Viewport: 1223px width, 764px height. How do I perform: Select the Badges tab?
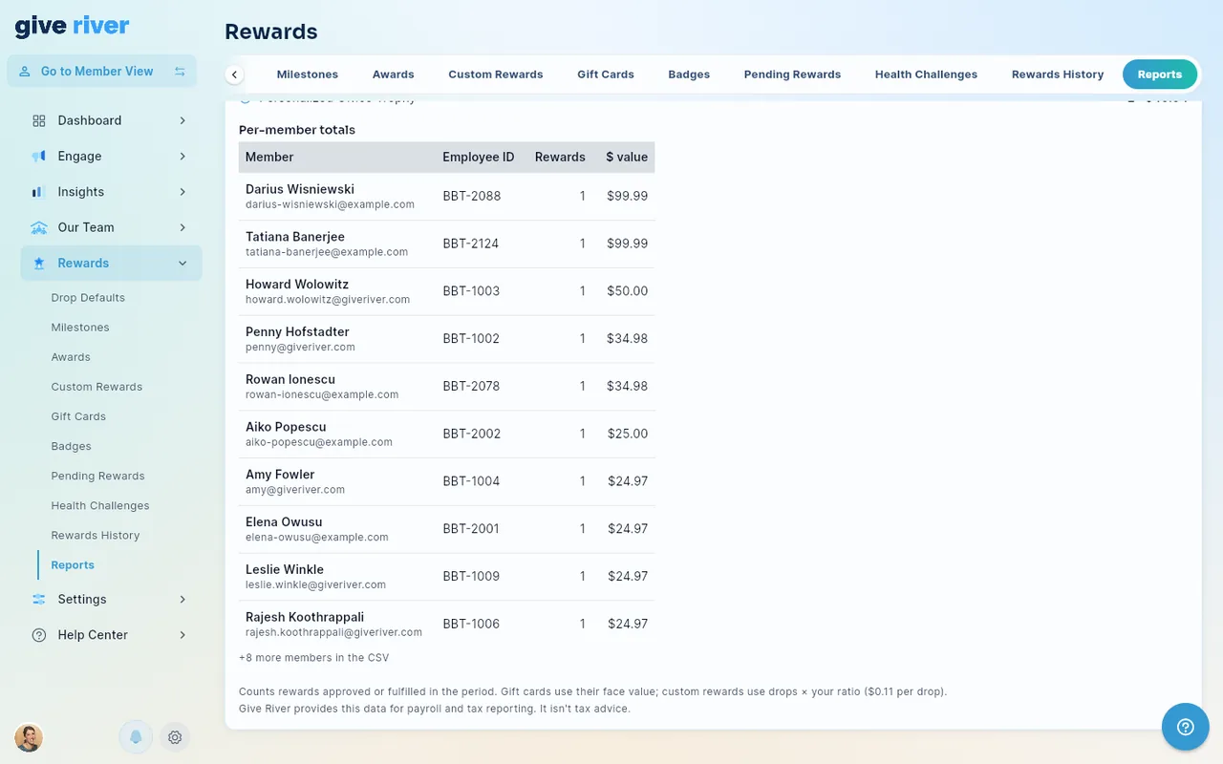pyautogui.click(x=689, y=74)
